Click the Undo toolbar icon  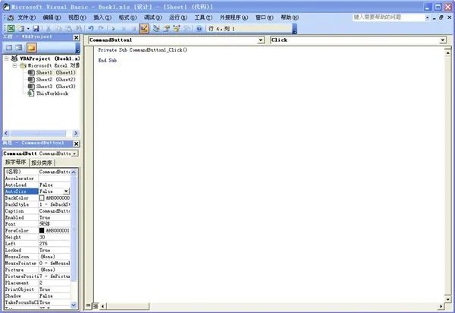(91, 28)
